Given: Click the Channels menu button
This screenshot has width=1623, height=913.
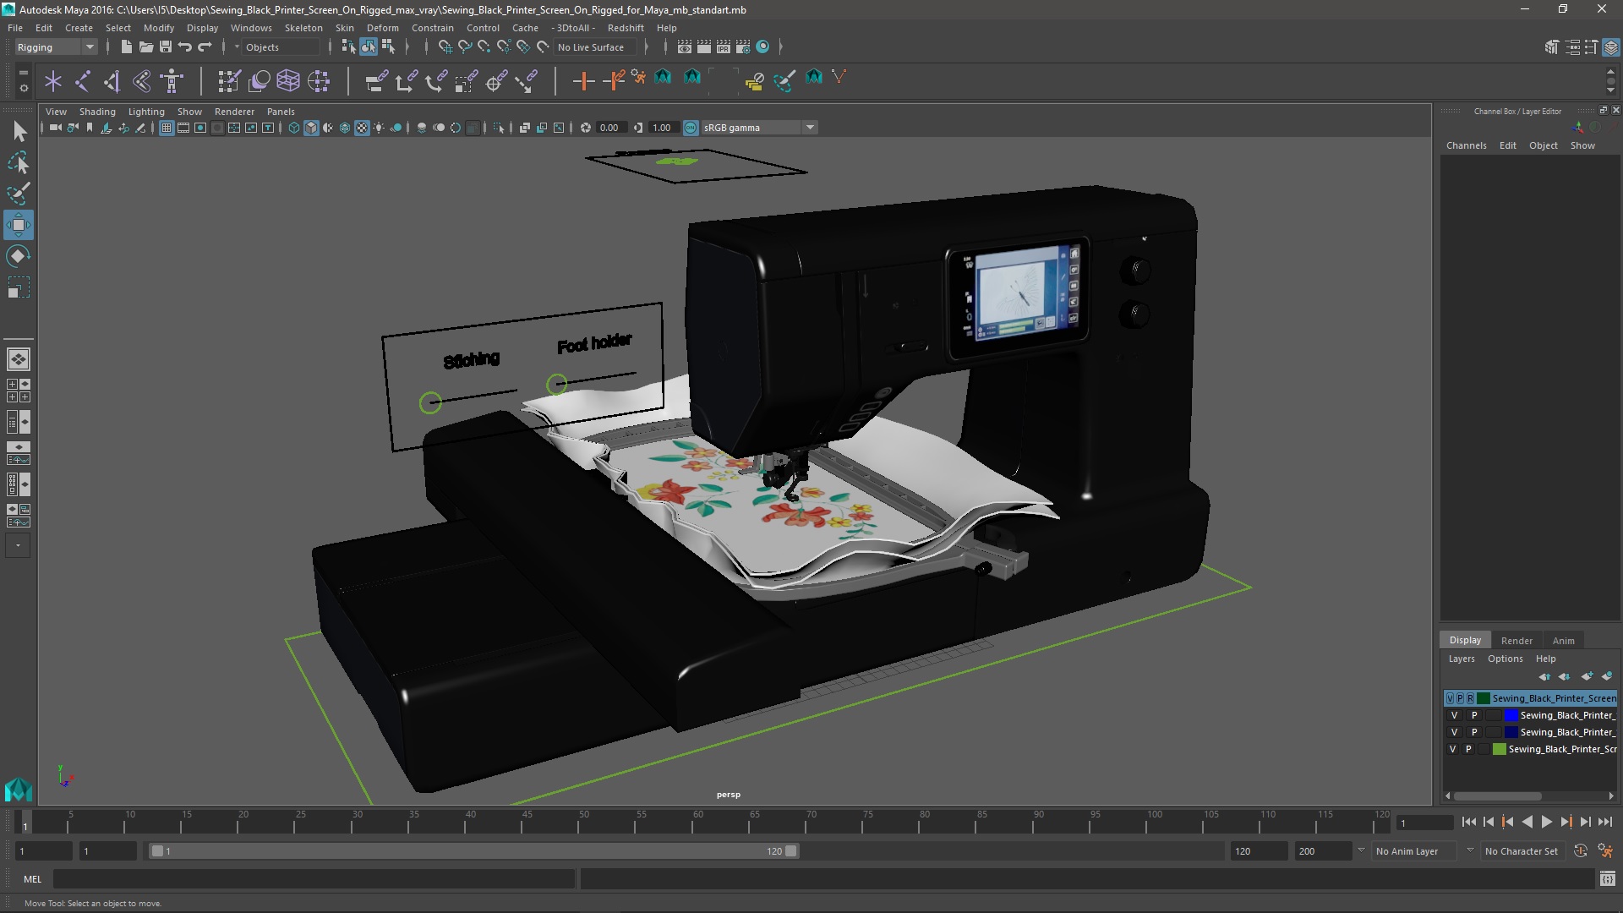Looking at the screenshot, I should pos(1466,145).
